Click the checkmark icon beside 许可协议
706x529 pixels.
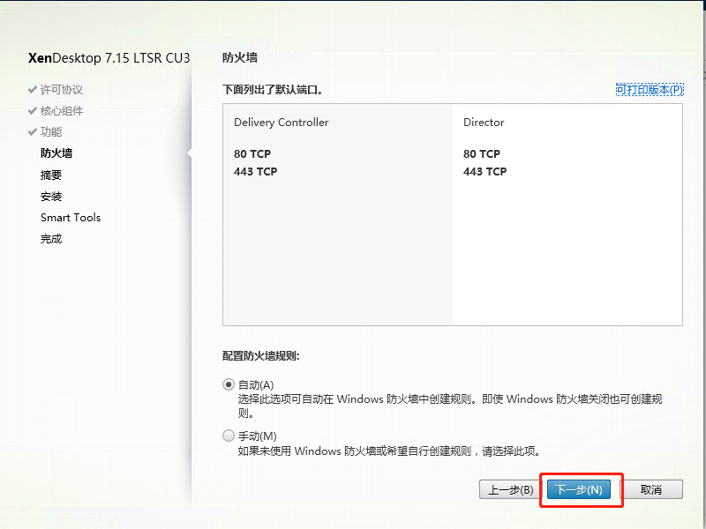[x=33, y=90]
